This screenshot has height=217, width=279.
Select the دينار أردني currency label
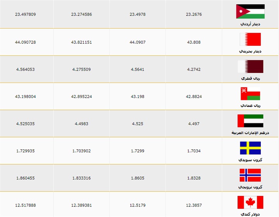(x=250, y=24)
